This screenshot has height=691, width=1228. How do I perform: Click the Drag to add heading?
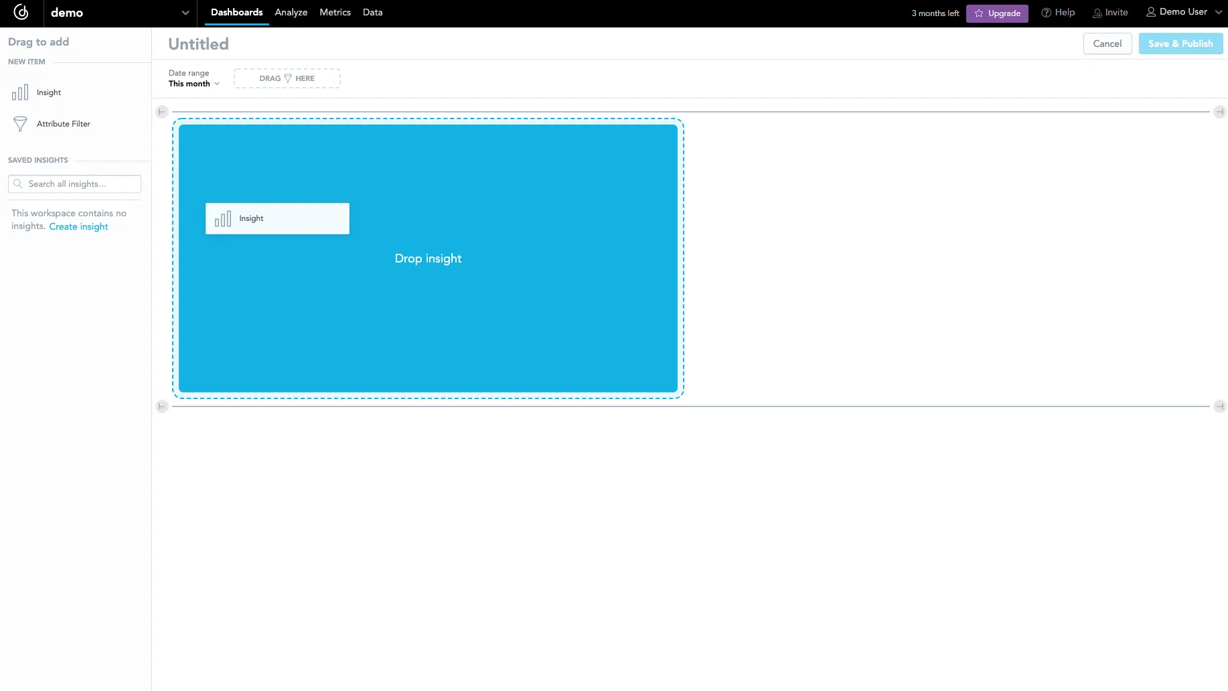click(38, 42)
